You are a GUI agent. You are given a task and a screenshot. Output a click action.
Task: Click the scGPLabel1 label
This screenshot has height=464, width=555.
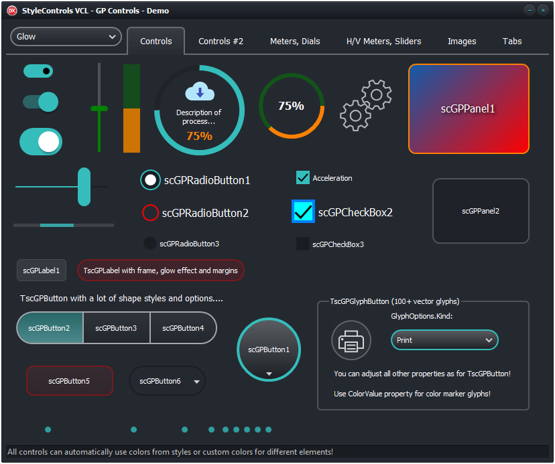(x=42, y=270)
